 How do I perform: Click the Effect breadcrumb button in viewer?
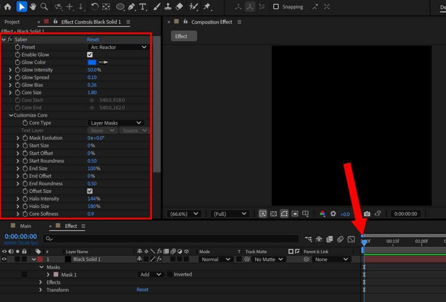click(x=184, y=36)
